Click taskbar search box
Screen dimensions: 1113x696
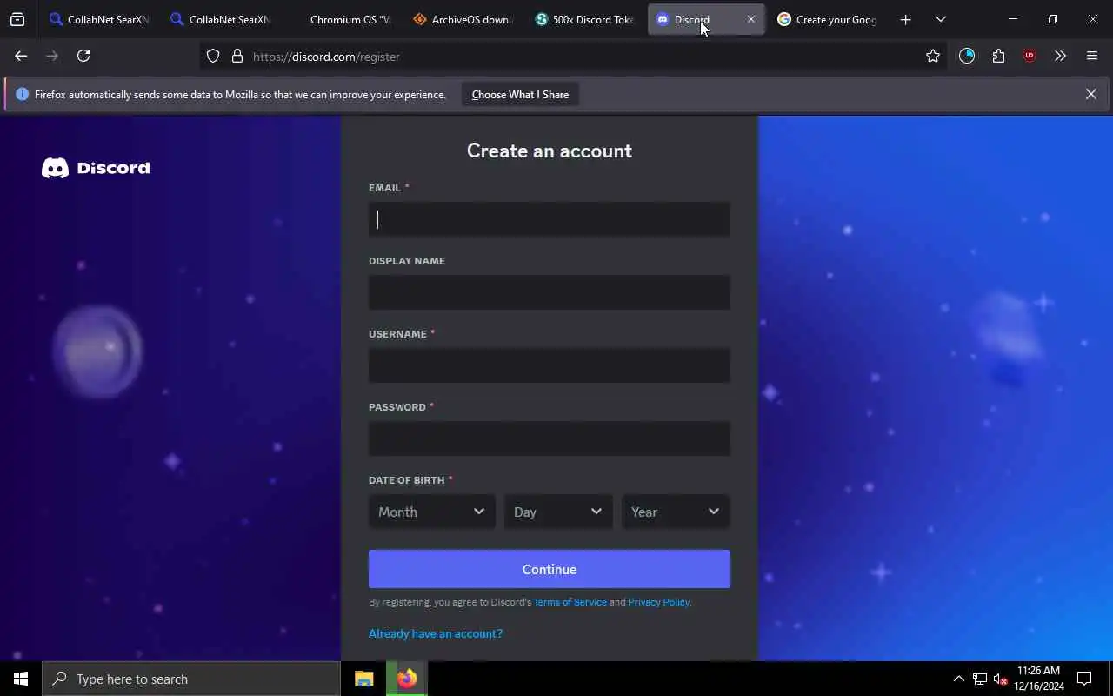pos(191,679)
